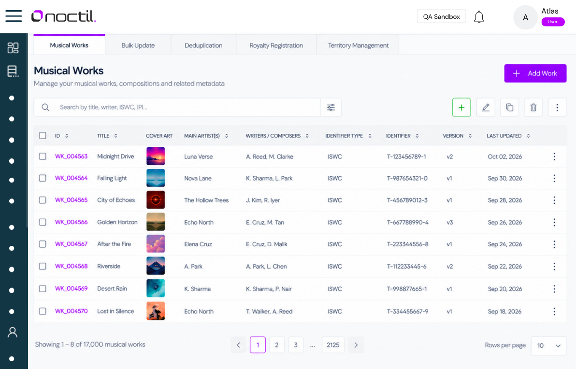Image resolution: width=576 pixels, height=369 pixels.
Task: Switch to the Royalty Registration tab
Action: [x=276, y=45]
